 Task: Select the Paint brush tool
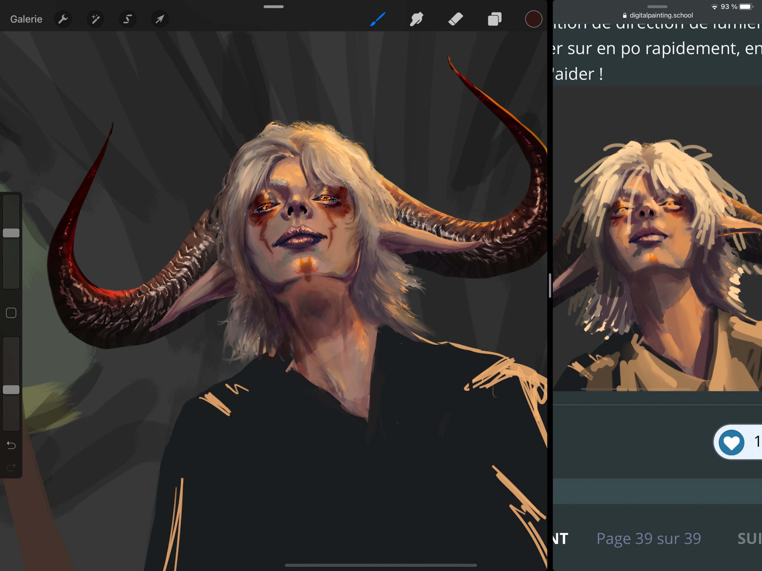tap(378, 19)
